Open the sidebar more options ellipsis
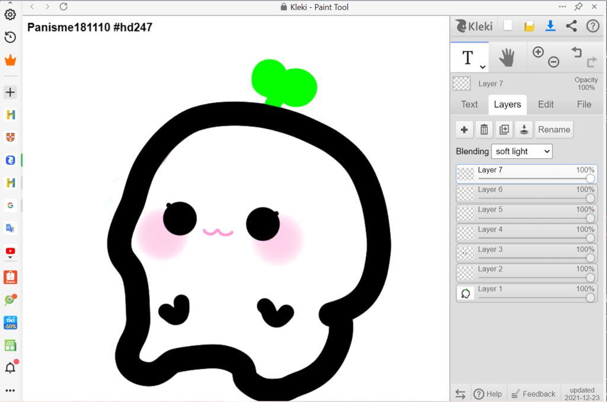Image resolution: width=607 pixels, height=402 pixels. click(10, 390)
